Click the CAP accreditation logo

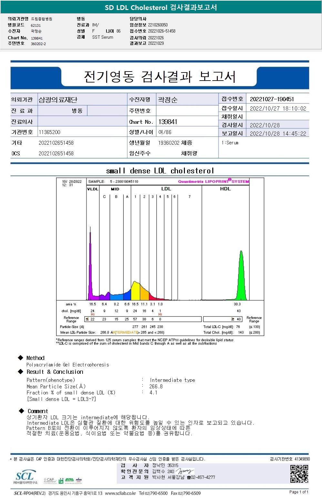pyautogui.click(x=50, y=480)
